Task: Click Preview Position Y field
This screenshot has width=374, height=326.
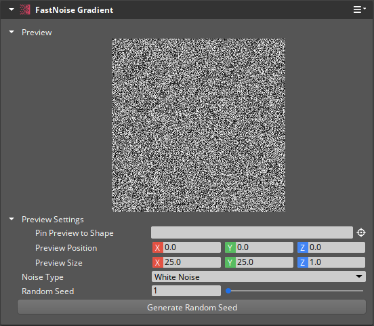Action: click(x=264, y=247)
